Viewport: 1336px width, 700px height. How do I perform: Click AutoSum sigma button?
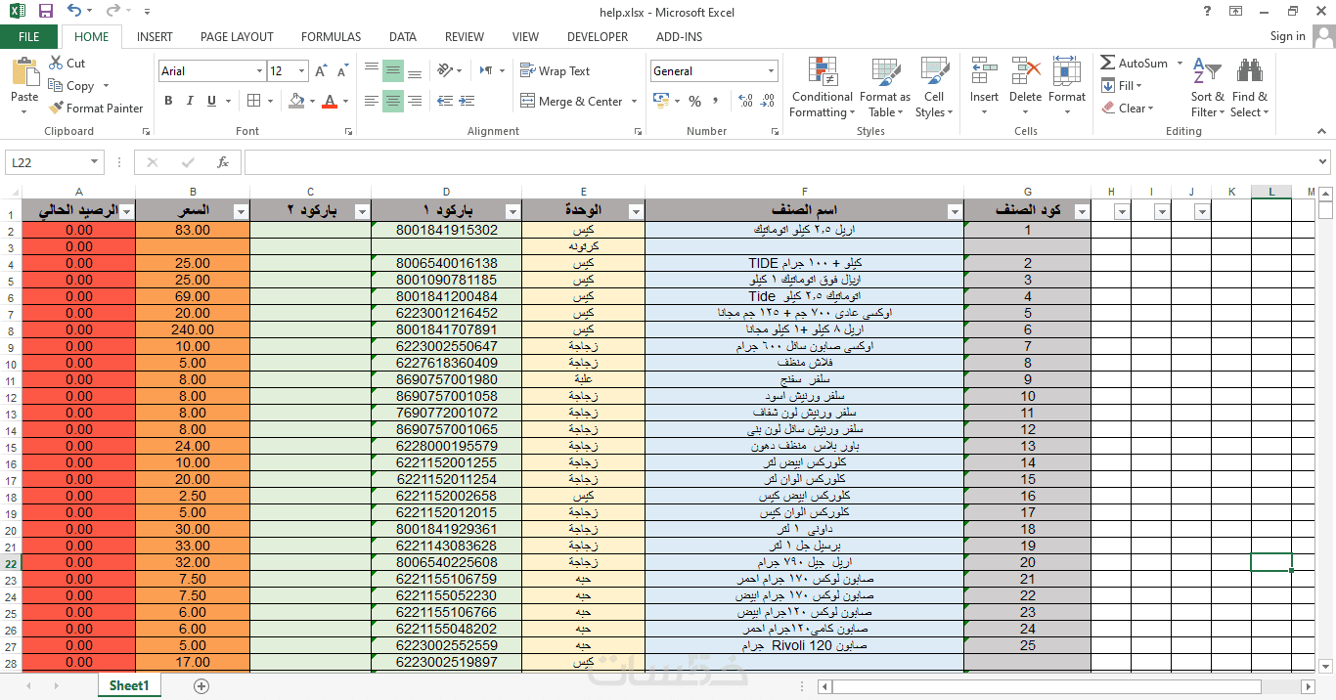coord(1135,64)
